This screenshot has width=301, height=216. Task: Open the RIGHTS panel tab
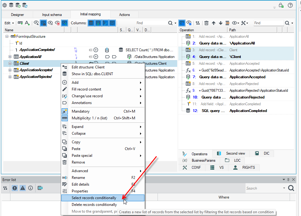tap(244, 168)
